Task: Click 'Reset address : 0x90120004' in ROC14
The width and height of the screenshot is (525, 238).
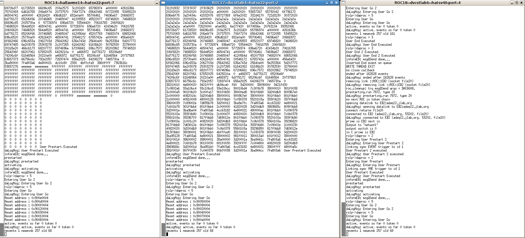Action: click(x=26, y=209)
